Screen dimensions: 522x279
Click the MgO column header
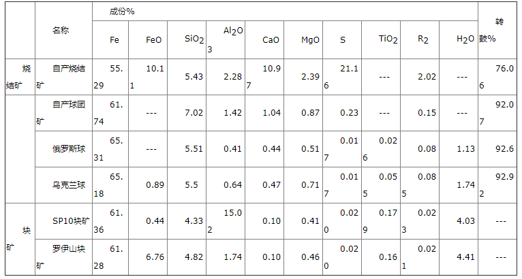[310, 40]
